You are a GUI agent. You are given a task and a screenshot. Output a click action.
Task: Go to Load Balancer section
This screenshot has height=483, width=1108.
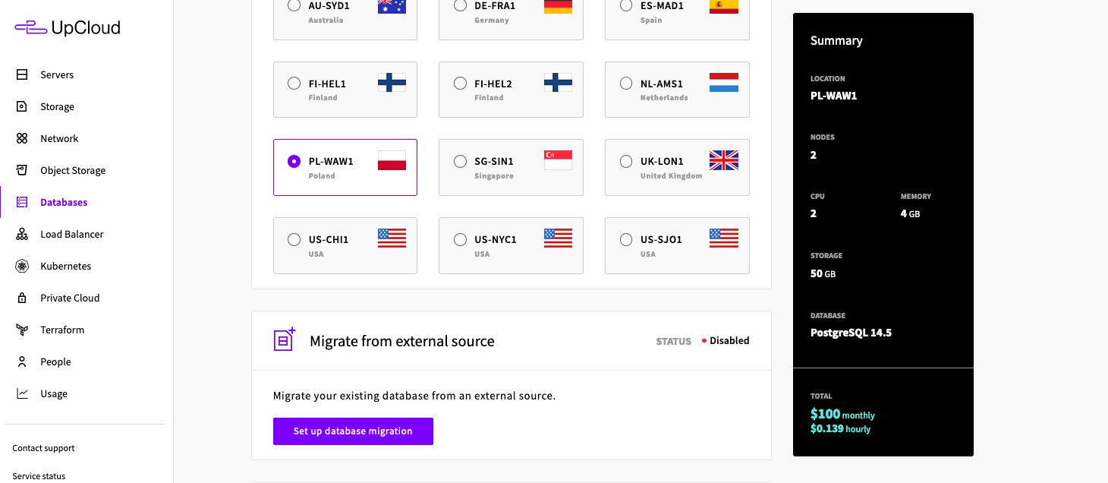click(x=71, y=234)
